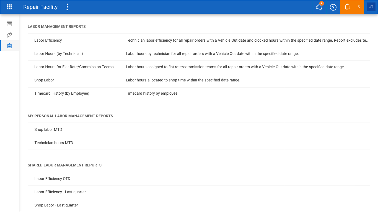Open the announcements megaphone icon
This screenshot has height=212, width=378.
pos(319,7)
